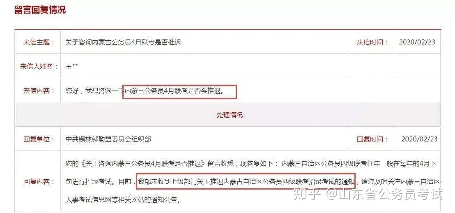Click subject text 关于咨询内蒙古公务员4月联考是否推迟

123,42
